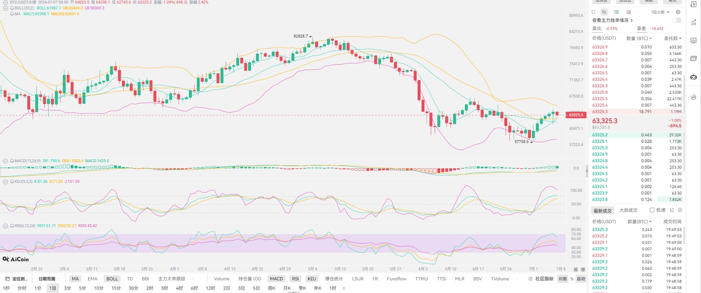Open the 日期范围 dropdown
Screen dimensions: 701x293
click(49, 279)
